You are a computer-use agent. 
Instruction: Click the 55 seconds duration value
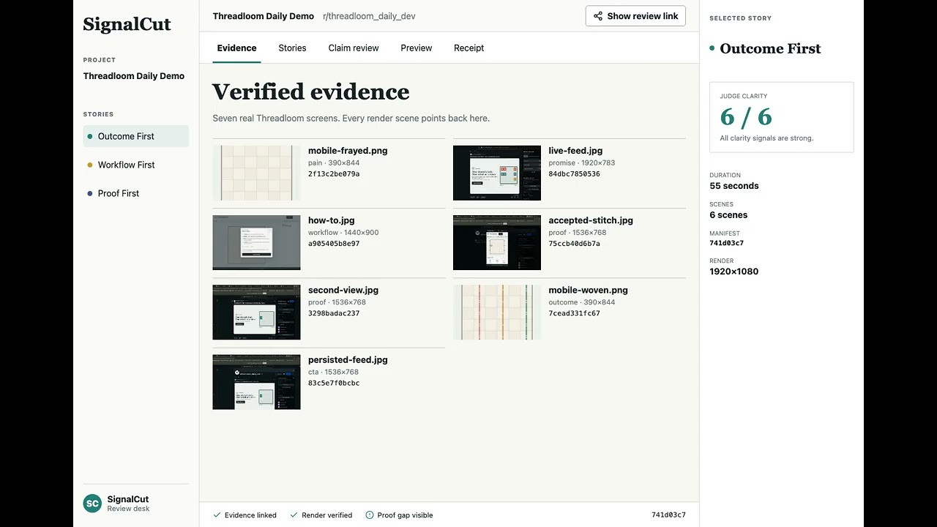(734, 186)
